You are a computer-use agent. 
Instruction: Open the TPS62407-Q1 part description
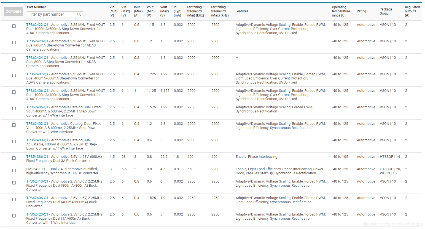click(66, 78)
